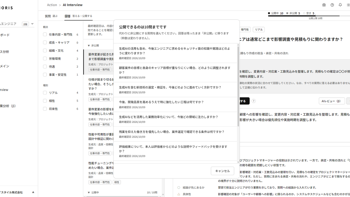Toggle the sun theme icon
Viewport: 350px width, 197px height.
pos(348,5)
